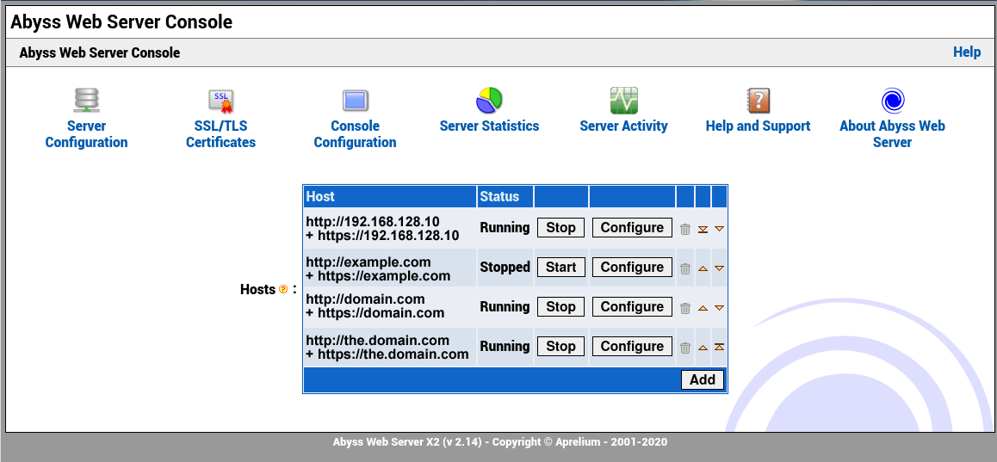Screen dimensions: 997x462
Task: Move example.com host up one position
Action: [703, 268]
